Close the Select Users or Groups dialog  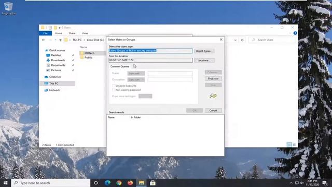point(221,39)
